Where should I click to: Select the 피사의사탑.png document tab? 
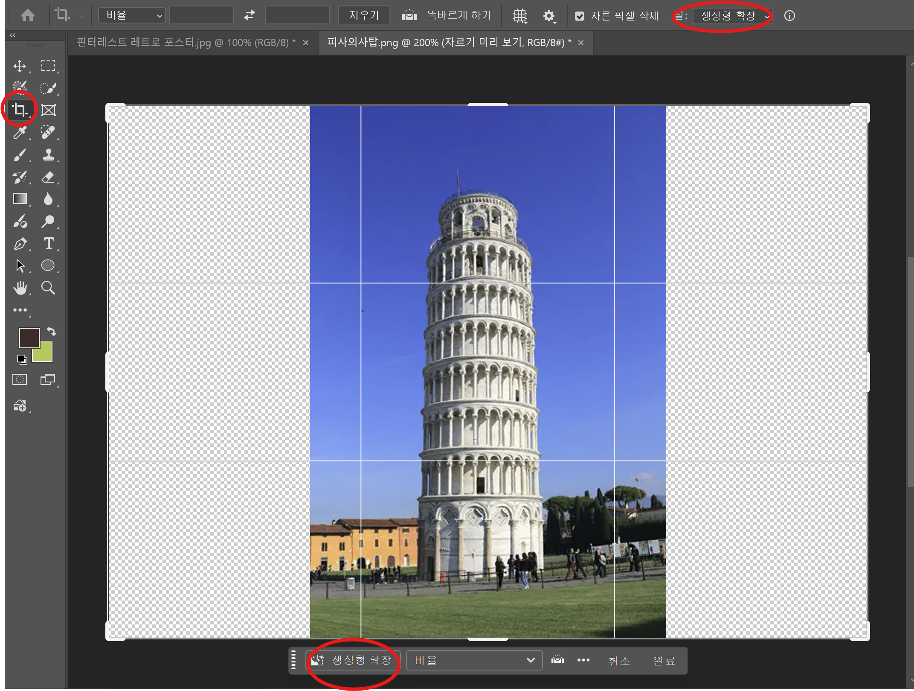point(449,43)
